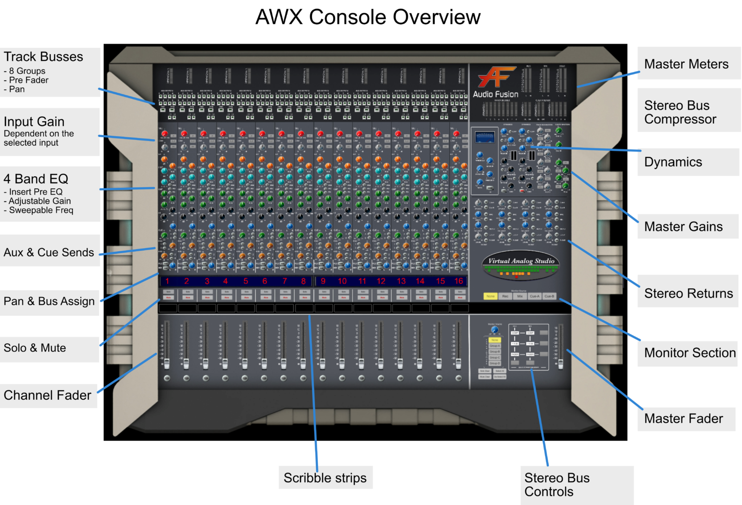Image resolution: width=742 pixels, height=505 pixels.
Task: Click the Select All button
Action: pos(500,371)
